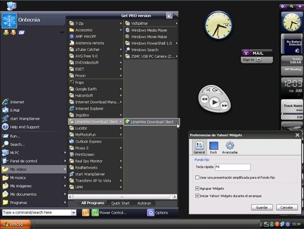Launch LimeWire Download Client submenu item
Image resolution: width=304 pixels, height=229 pixels.
151,122
